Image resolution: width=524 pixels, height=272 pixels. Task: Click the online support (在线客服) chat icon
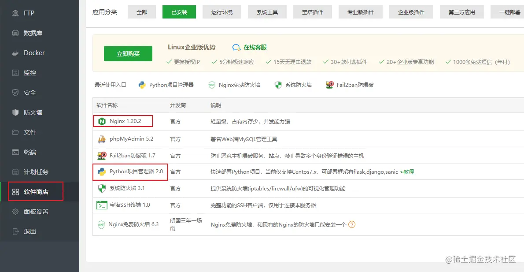pos(236,48)
